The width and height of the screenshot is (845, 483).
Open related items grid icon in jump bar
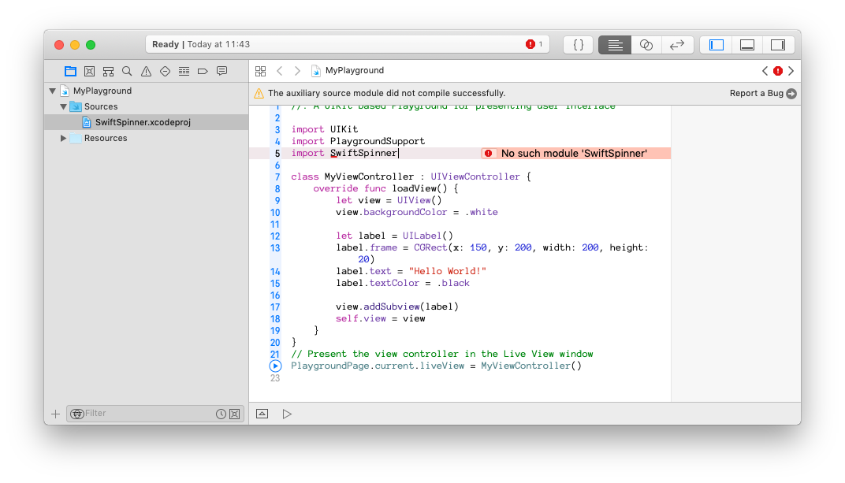tap(260, 70)
